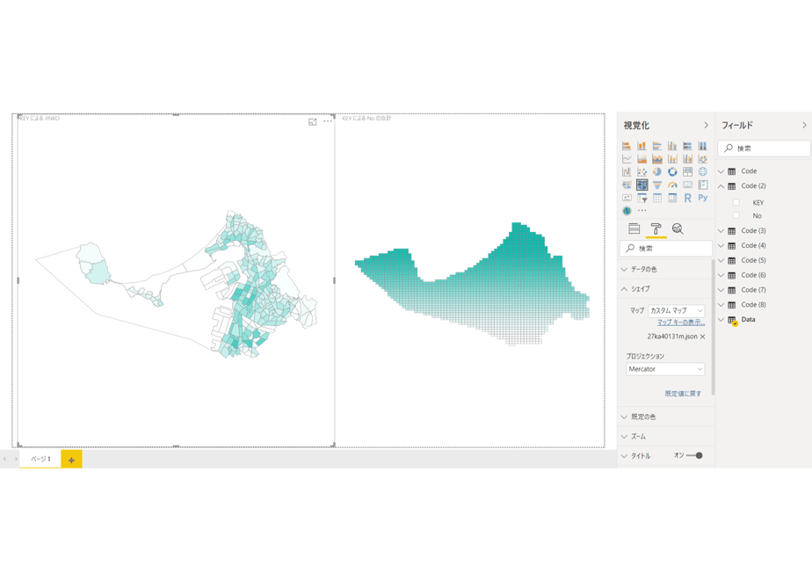
Task: Select the ribbon chart visual
Action: click(x=703, y=158)
